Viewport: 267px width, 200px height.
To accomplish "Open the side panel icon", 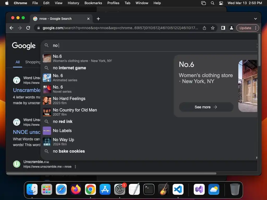I will point(223,28).
